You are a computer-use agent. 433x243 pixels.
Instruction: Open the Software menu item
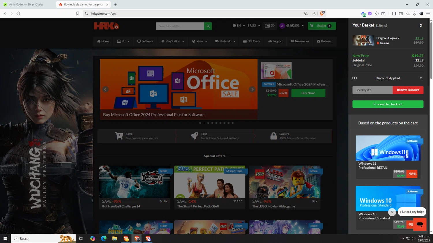tap(145, 41)
